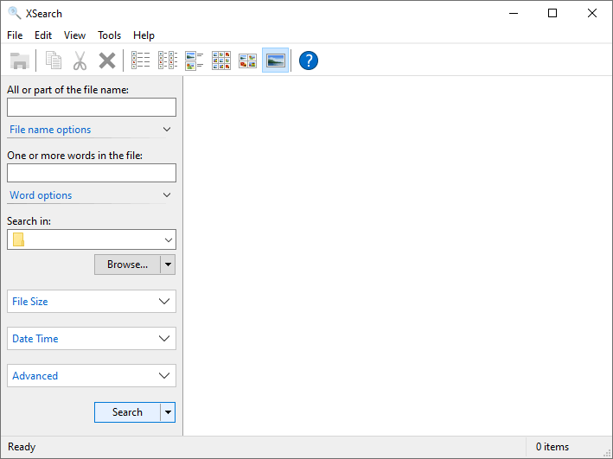Switch to Medium thumbnails view icon
Image resolution: width=613 pixels, height=459 pixels.
(x=248, y=61)
